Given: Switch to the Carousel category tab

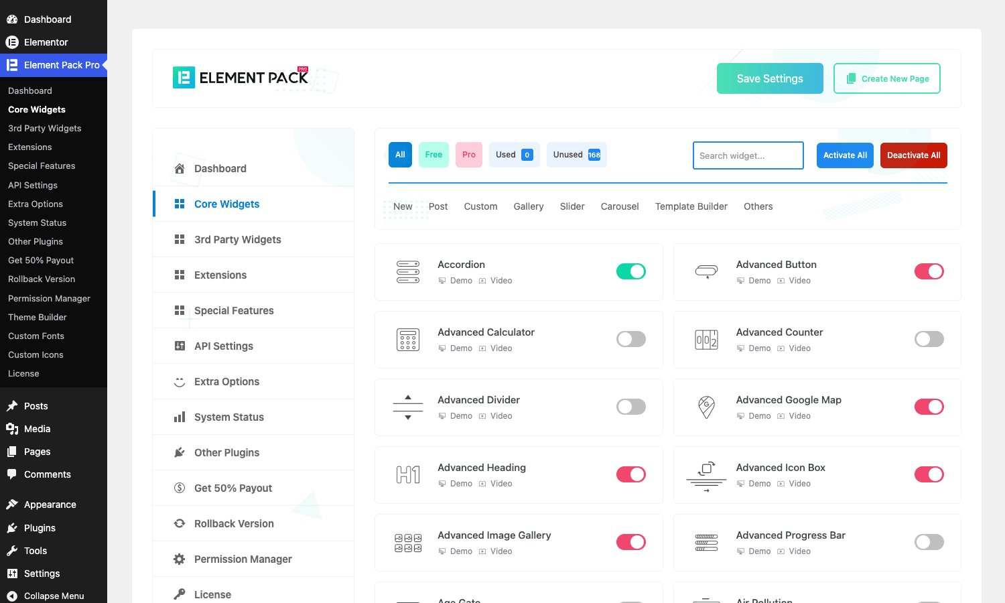Looking at the screenshot, I should coord(620,206).
